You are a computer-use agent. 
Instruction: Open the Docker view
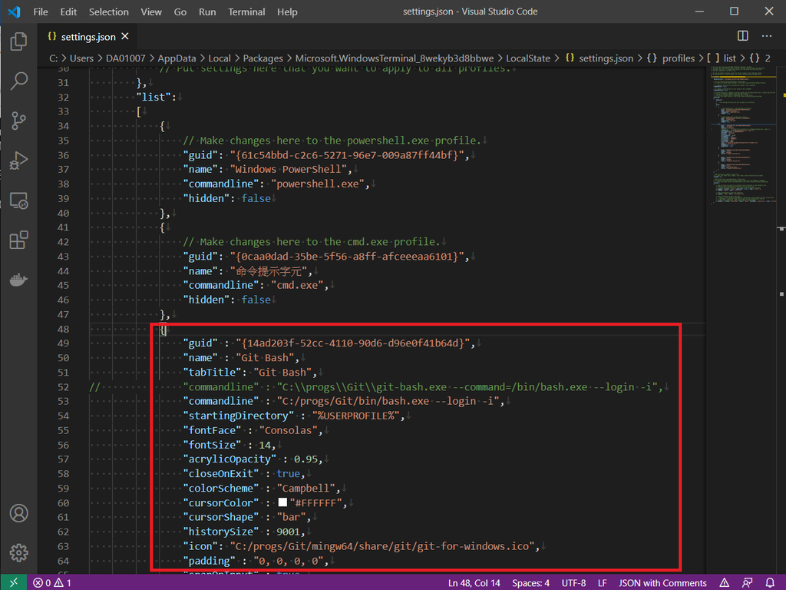tap(18, 280)
